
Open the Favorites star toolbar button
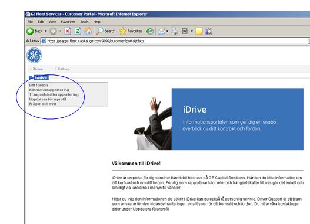pyautogui.click(x=131, y=31)
